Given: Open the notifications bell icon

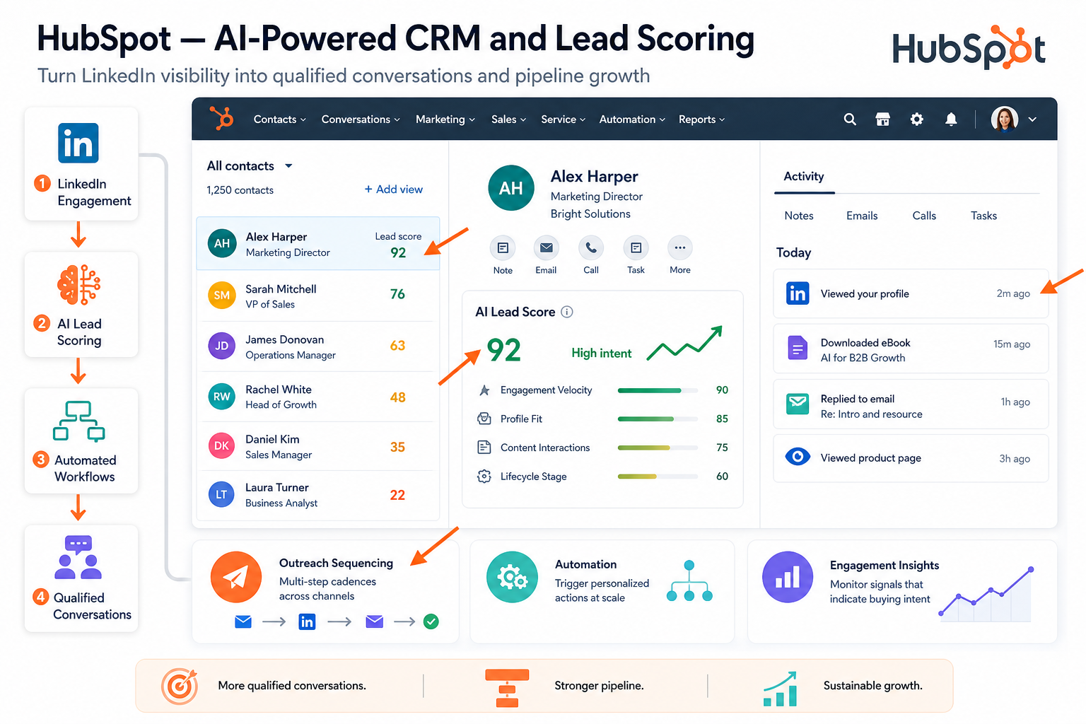Looking at the screenshot, I should 951,119.
